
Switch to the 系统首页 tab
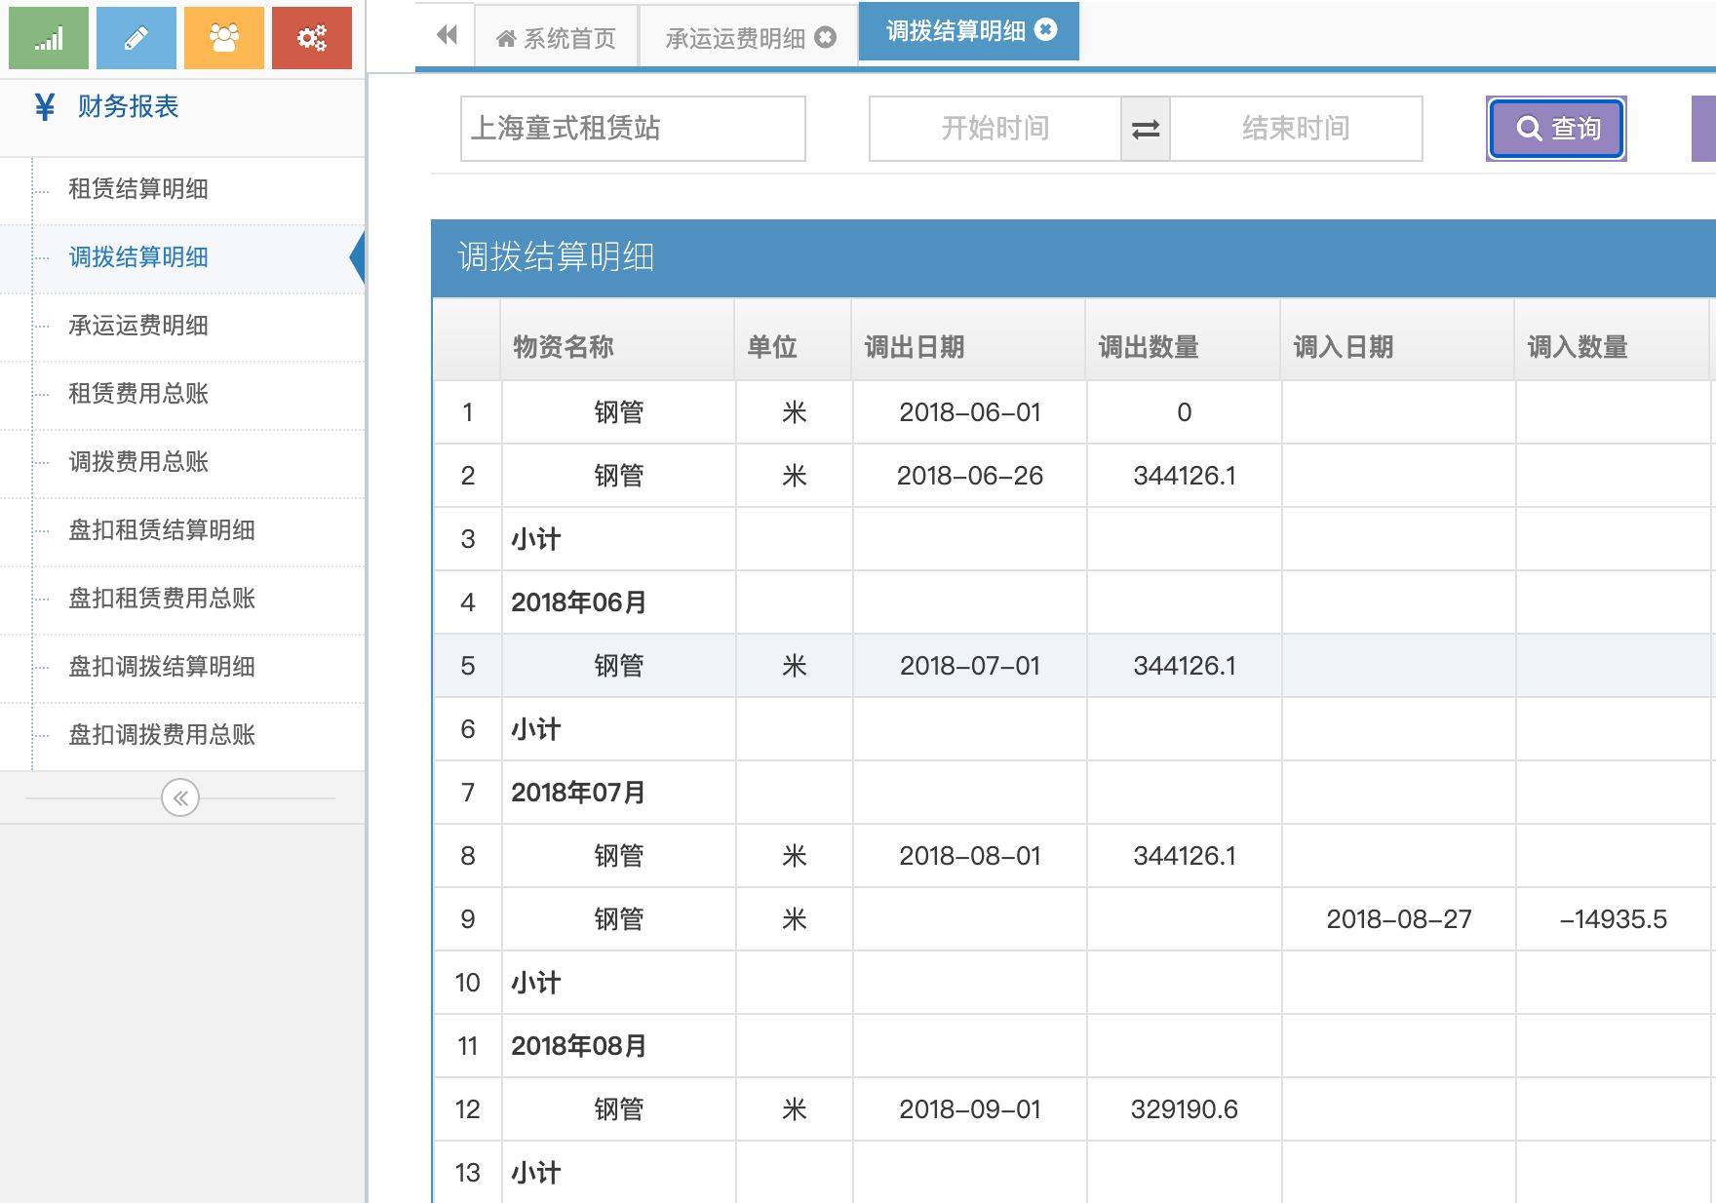tap(557, 38)
